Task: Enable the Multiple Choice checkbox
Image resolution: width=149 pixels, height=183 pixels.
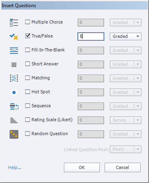Action: click(x=28, y=22)
